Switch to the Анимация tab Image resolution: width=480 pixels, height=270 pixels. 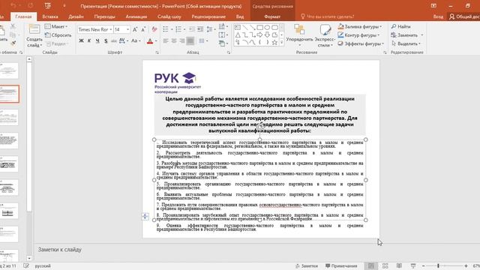(x=136, y=16)
